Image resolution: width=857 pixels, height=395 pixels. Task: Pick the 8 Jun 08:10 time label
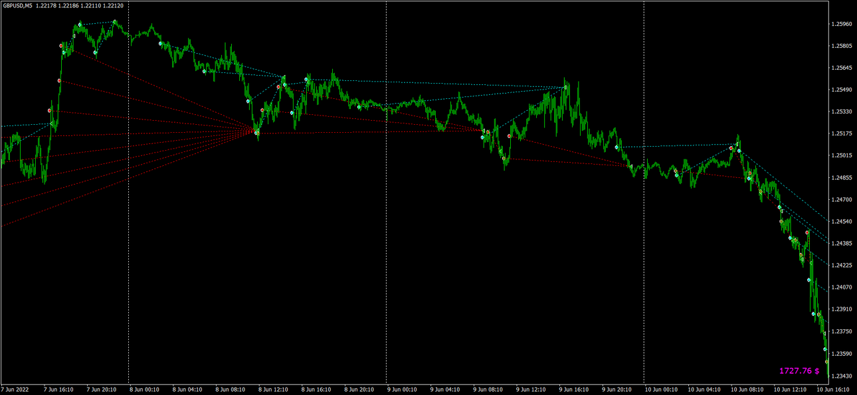click(231, 390)
